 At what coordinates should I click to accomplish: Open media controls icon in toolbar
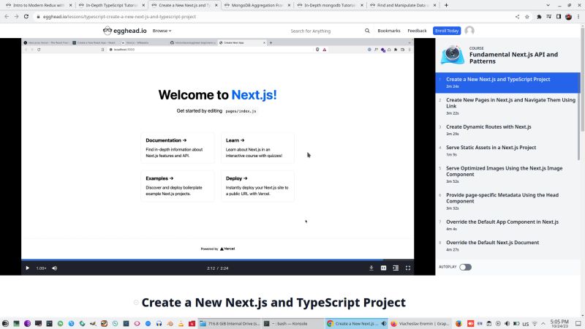549,16
